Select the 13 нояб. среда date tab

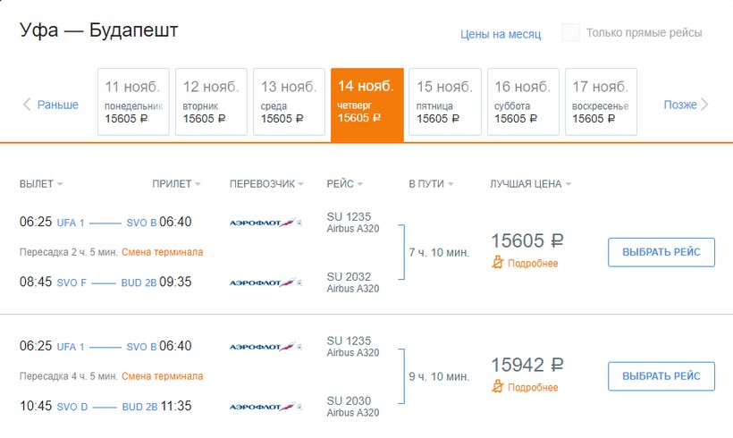[289, 102]
